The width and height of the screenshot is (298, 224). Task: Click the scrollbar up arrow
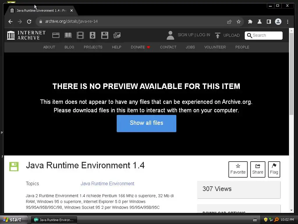pos(291,30)
